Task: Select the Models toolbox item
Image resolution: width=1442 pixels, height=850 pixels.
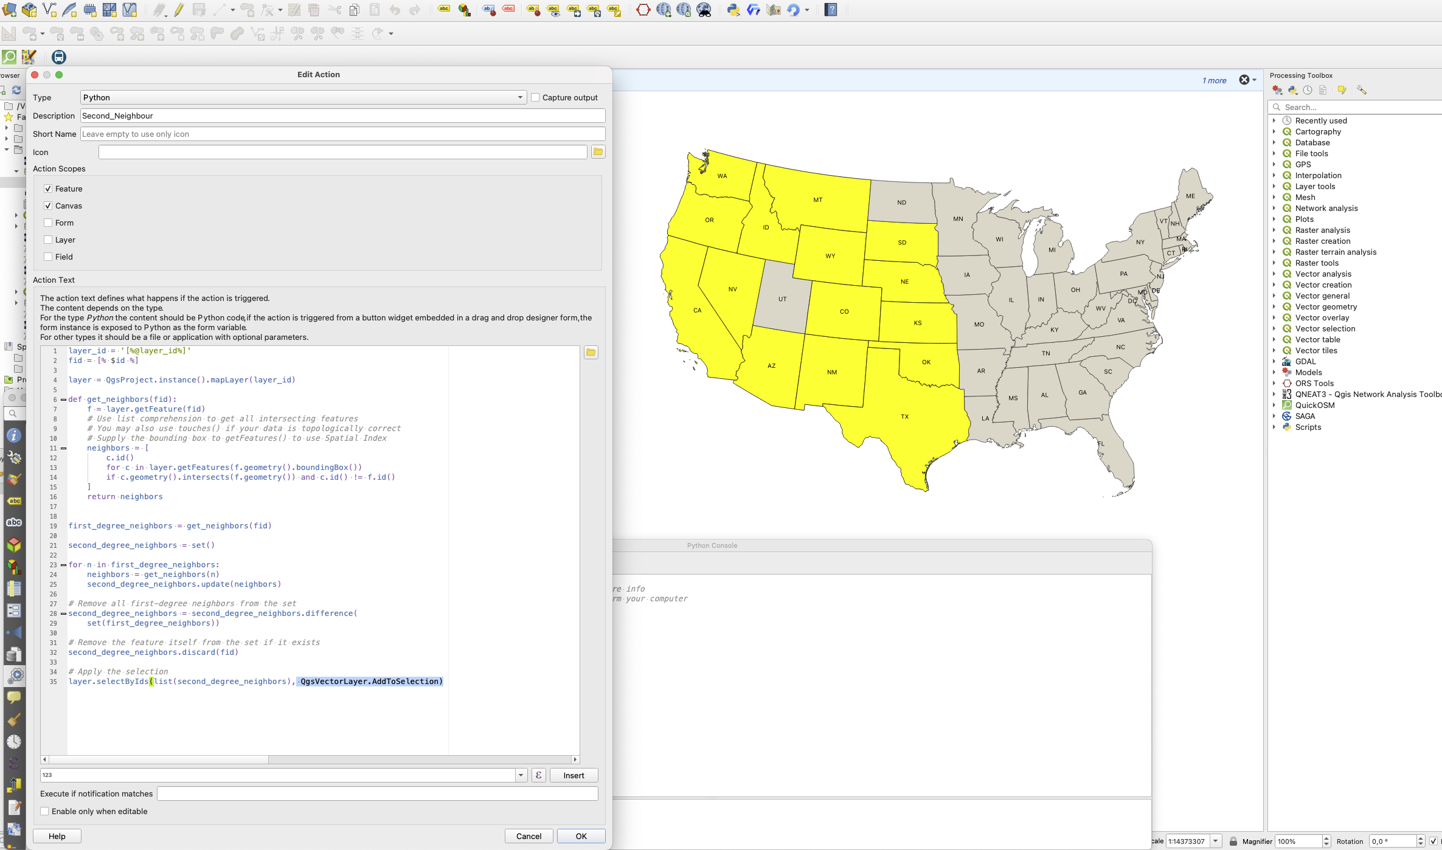Action: pyautogui.click(x=1308, y=373)
